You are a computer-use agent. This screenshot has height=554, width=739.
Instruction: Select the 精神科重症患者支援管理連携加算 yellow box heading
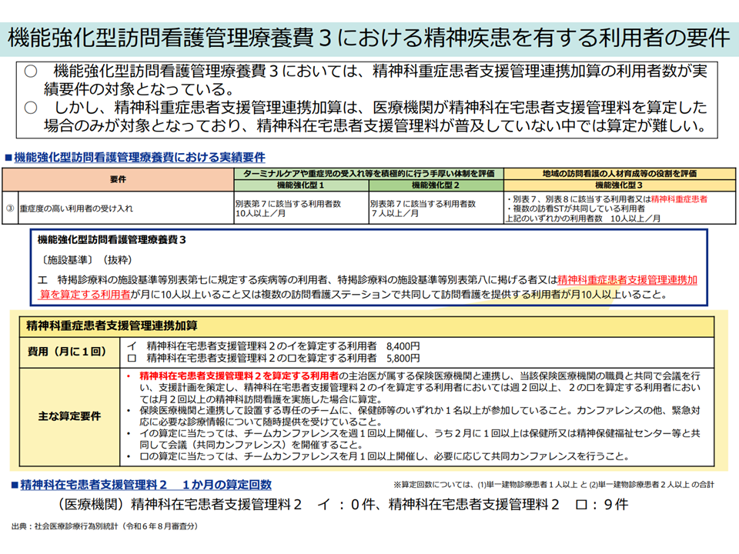click(112, 325)
